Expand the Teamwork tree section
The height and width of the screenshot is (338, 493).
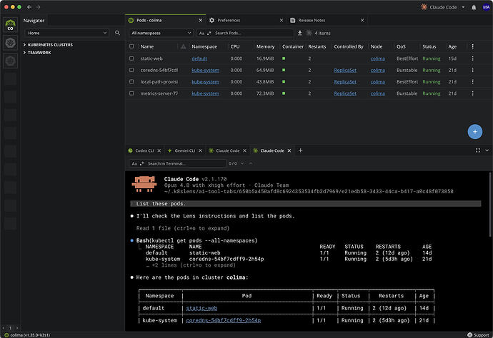click(x=24, y=52)
